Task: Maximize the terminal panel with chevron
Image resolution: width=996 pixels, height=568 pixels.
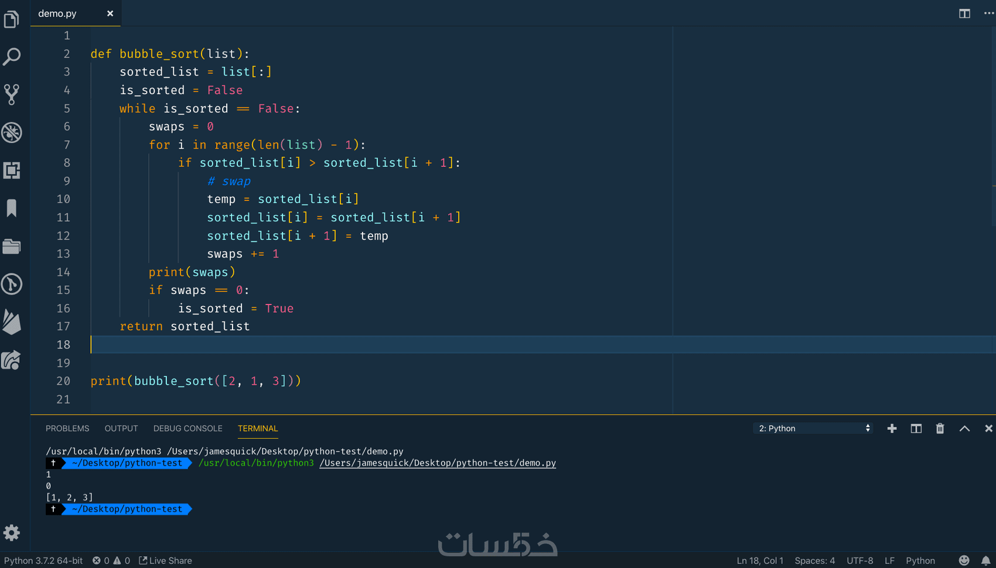Action: (964, 428)
